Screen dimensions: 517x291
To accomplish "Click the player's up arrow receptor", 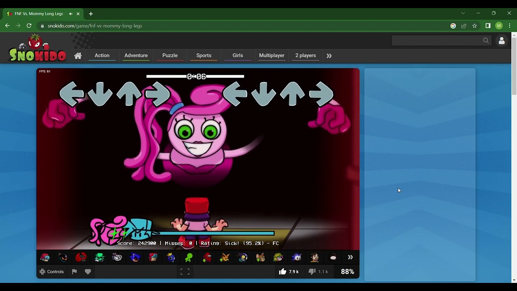I will tap(292, 94).
